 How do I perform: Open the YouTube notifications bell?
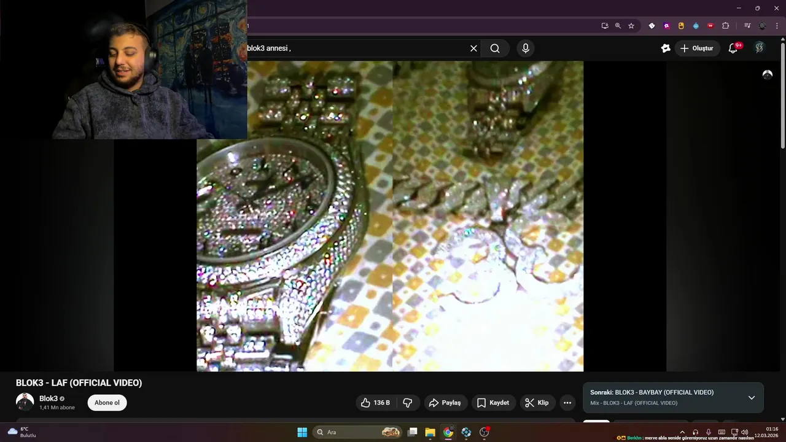click(x=733, y=48)
